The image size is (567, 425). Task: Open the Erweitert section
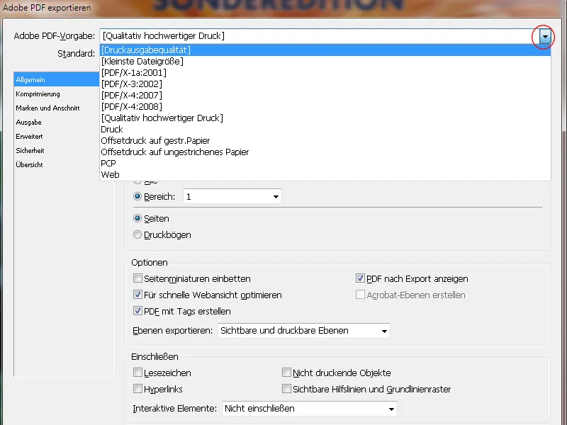coord(57,136)
